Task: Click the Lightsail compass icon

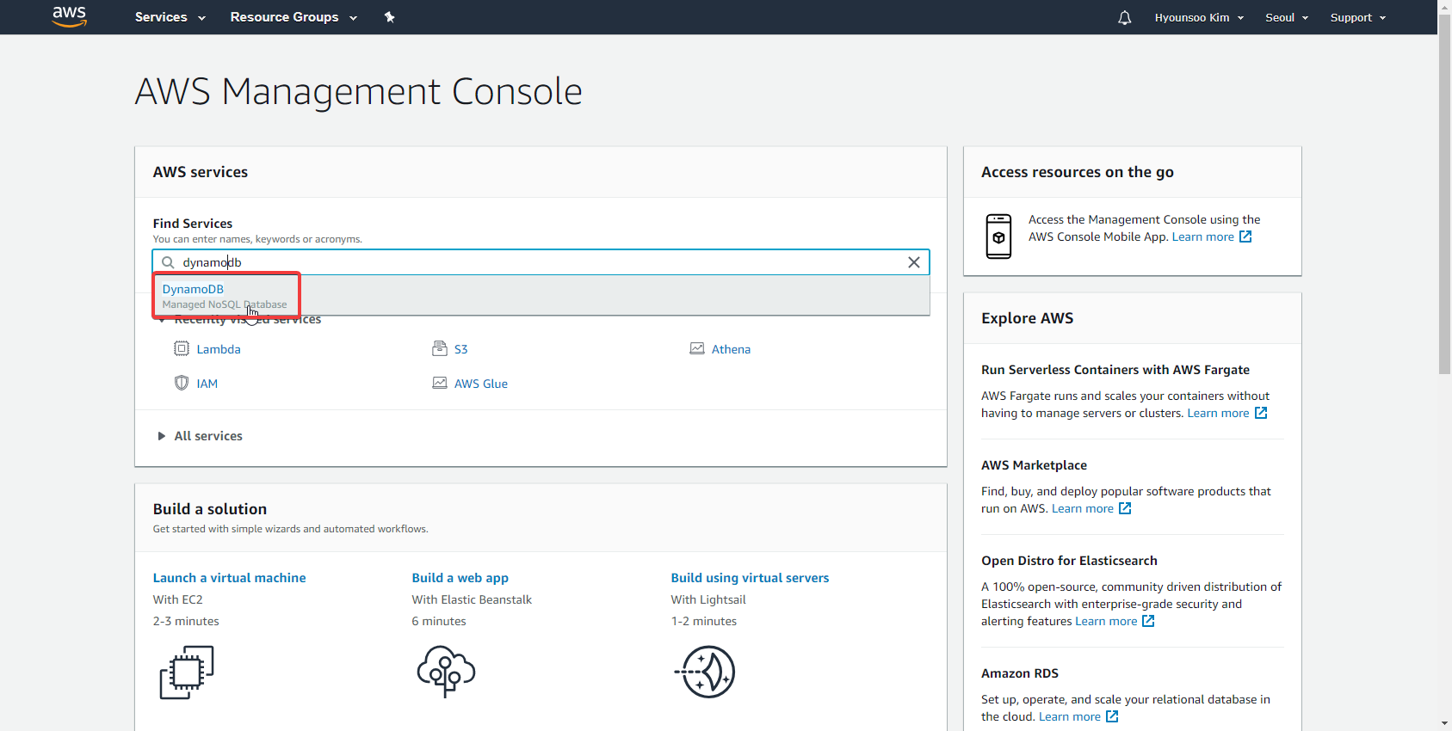Action: click(705, 672)
